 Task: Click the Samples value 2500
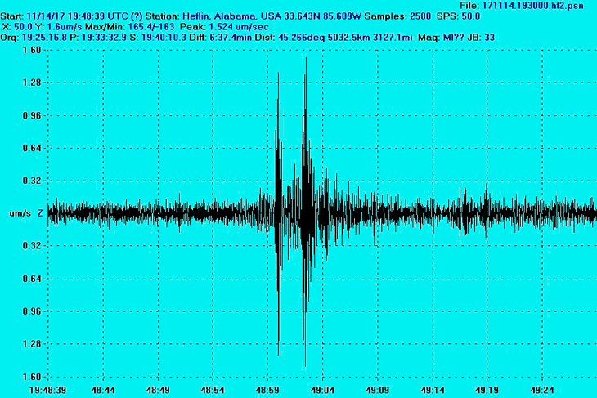point(420,16)
